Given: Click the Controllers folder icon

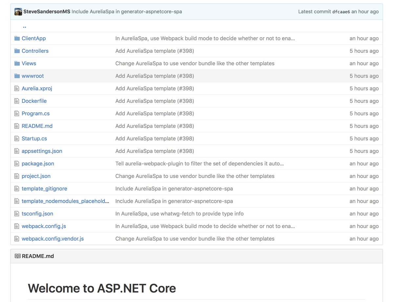Looking at the screenshot, I should click(x=17, y=51).
